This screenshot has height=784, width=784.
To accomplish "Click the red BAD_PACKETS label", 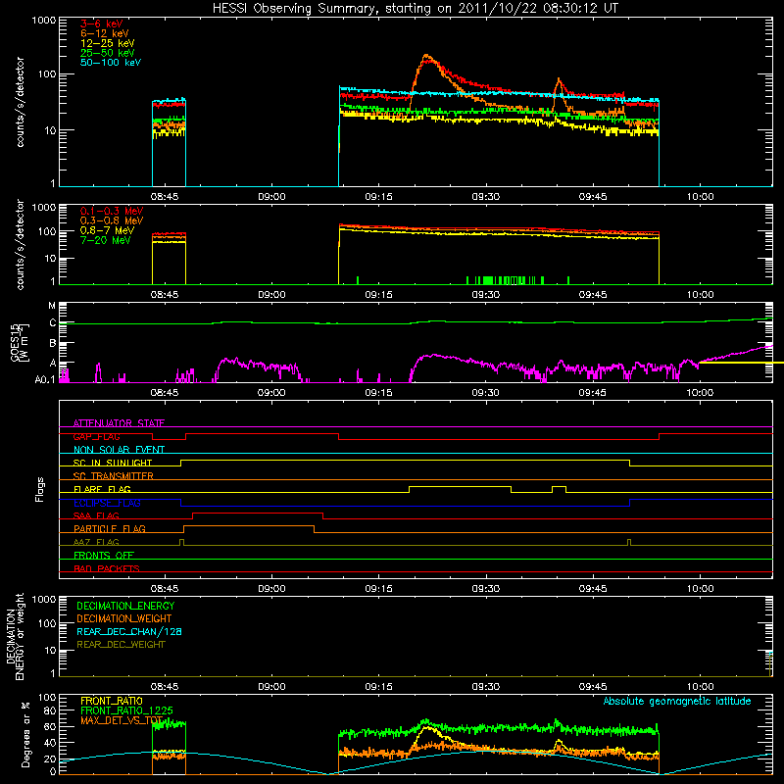I will click(107, 568).
